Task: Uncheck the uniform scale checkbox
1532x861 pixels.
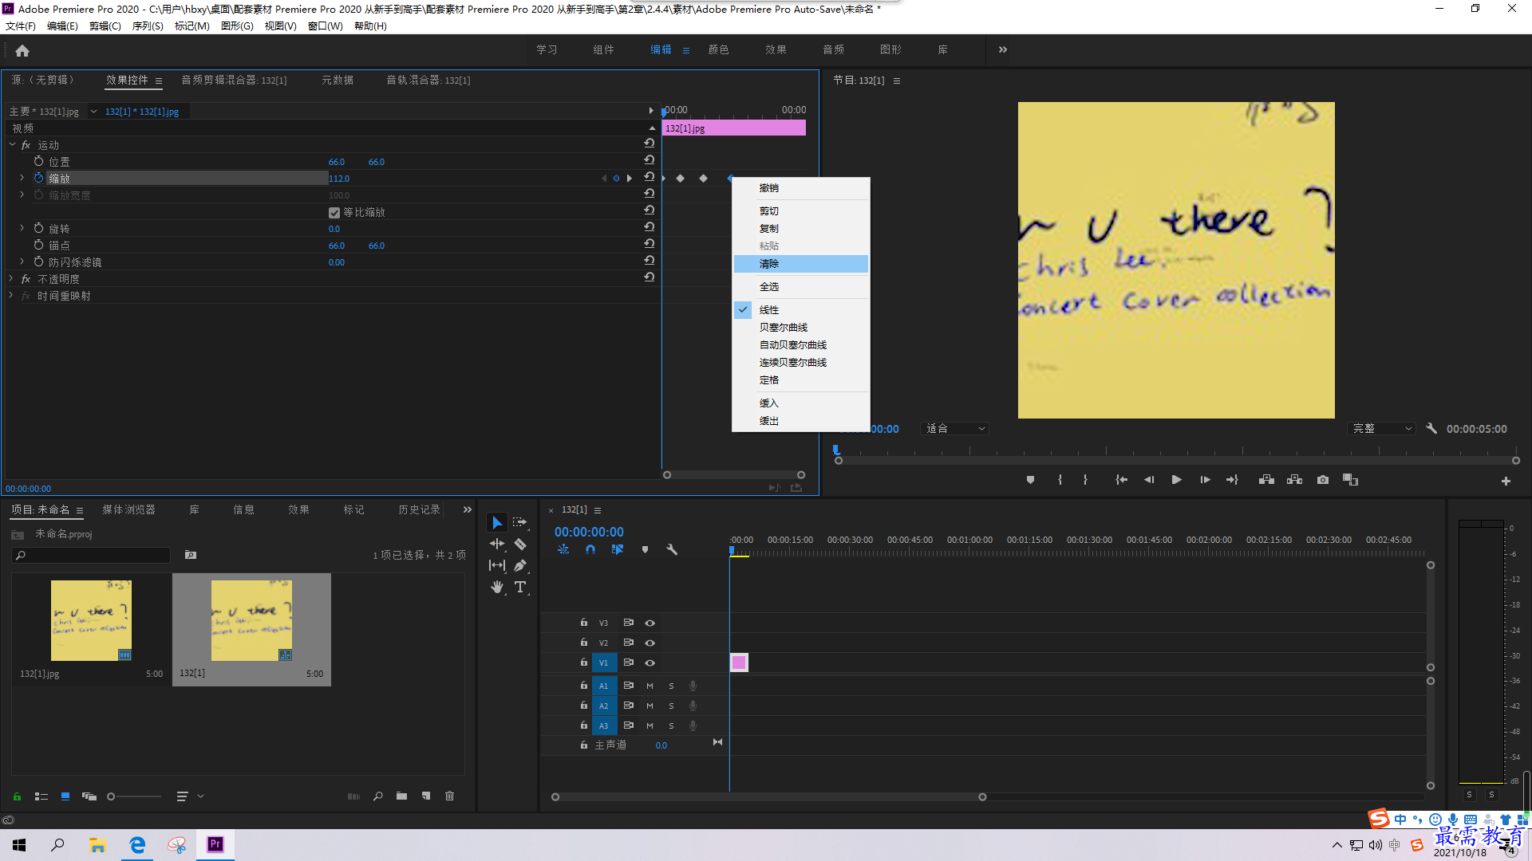Action: pyautogui.click(x=334, y=212)
